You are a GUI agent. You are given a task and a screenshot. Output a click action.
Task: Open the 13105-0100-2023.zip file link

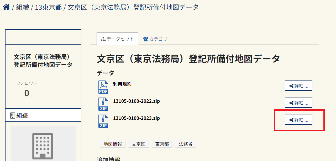(x=136, y=118)
